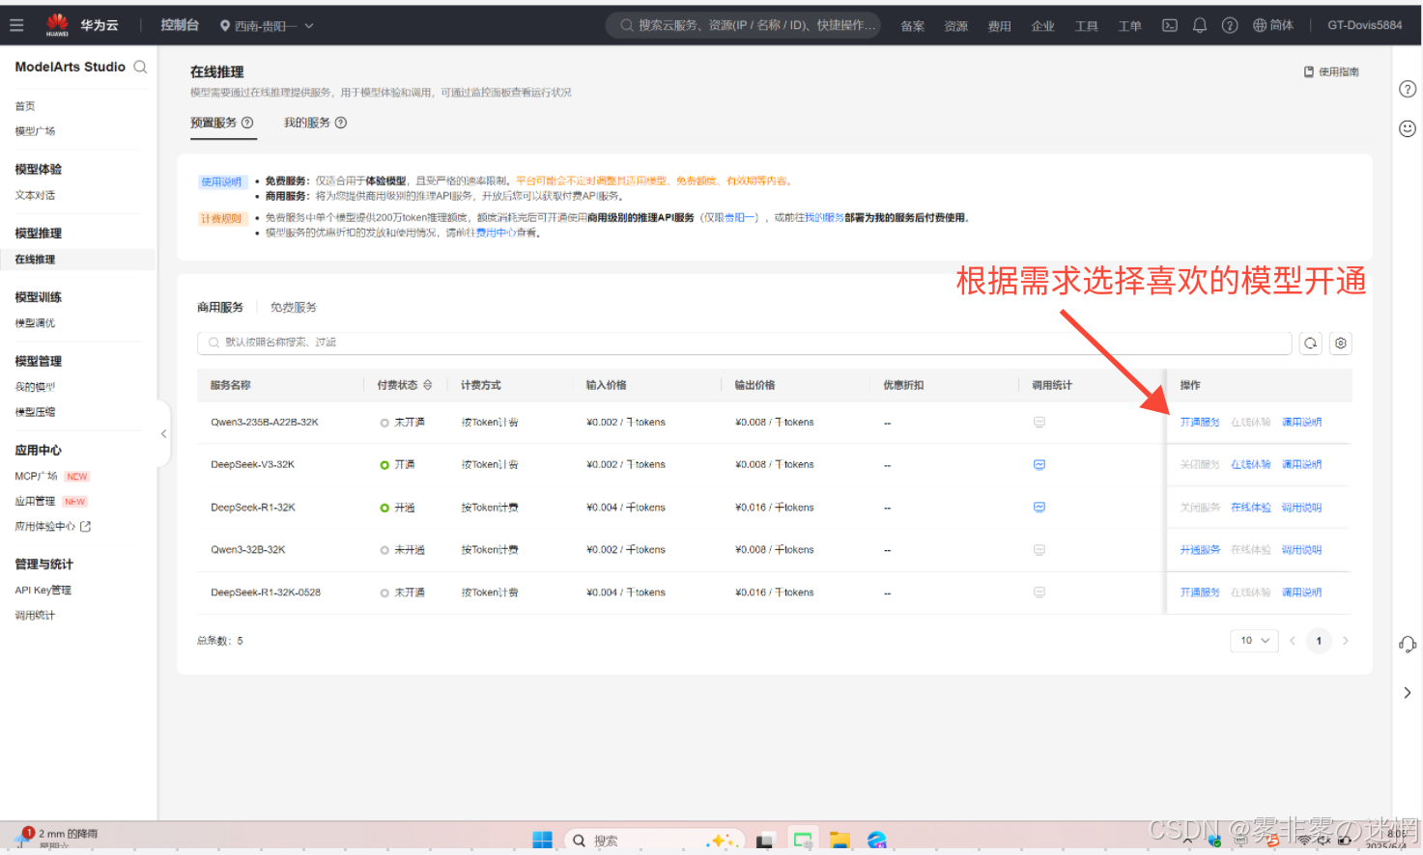Click 开通服务 for Qwen3-235B-A22B-32K
Image resolution: width=1423 pixels, height=855 pixels.
(x=1200, y=423)
